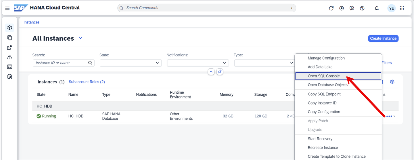Choose Copy SQL Endpoint
This screenshot has height=160, width=414.
(338, 94)
